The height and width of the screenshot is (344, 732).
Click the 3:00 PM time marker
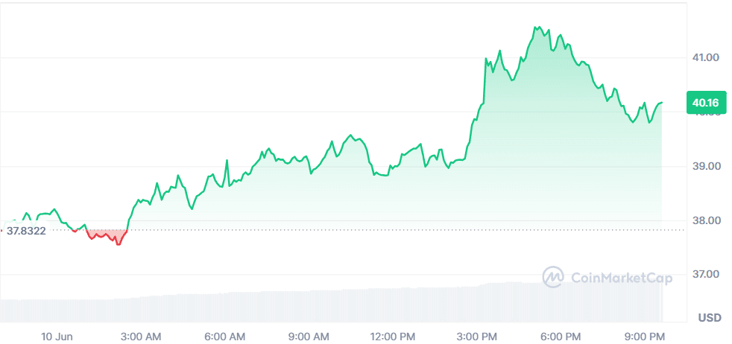pos(477,337)
